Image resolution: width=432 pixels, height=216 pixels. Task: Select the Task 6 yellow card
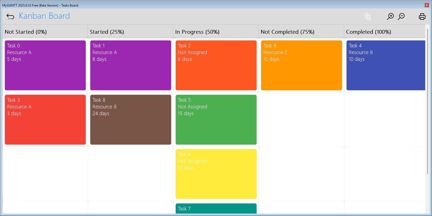pos(216,174)
